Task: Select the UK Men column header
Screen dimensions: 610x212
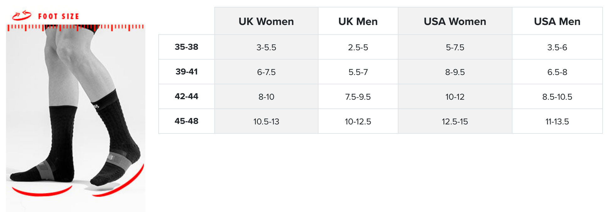Action: coord(358,21)
